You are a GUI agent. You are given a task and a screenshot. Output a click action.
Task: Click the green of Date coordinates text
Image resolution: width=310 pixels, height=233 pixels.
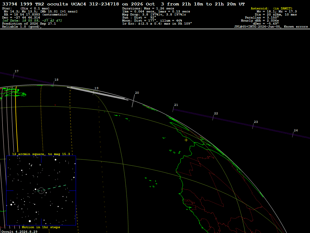pos(32,21)
